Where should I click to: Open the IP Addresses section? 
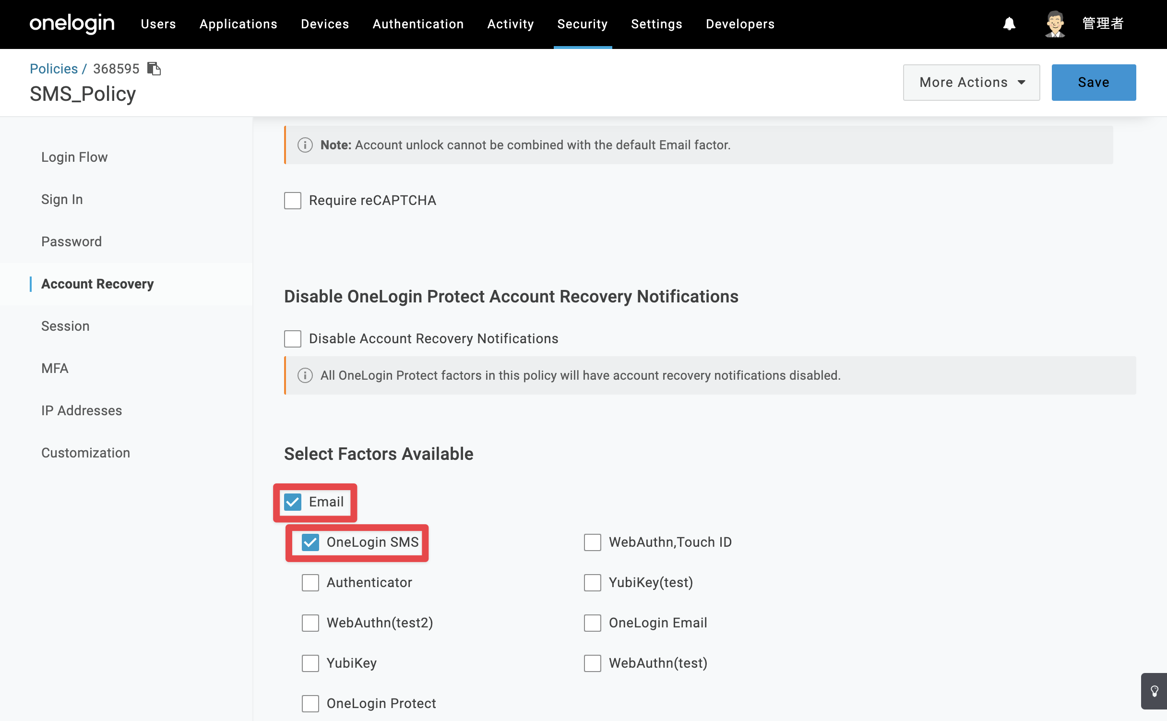[82, 410]
